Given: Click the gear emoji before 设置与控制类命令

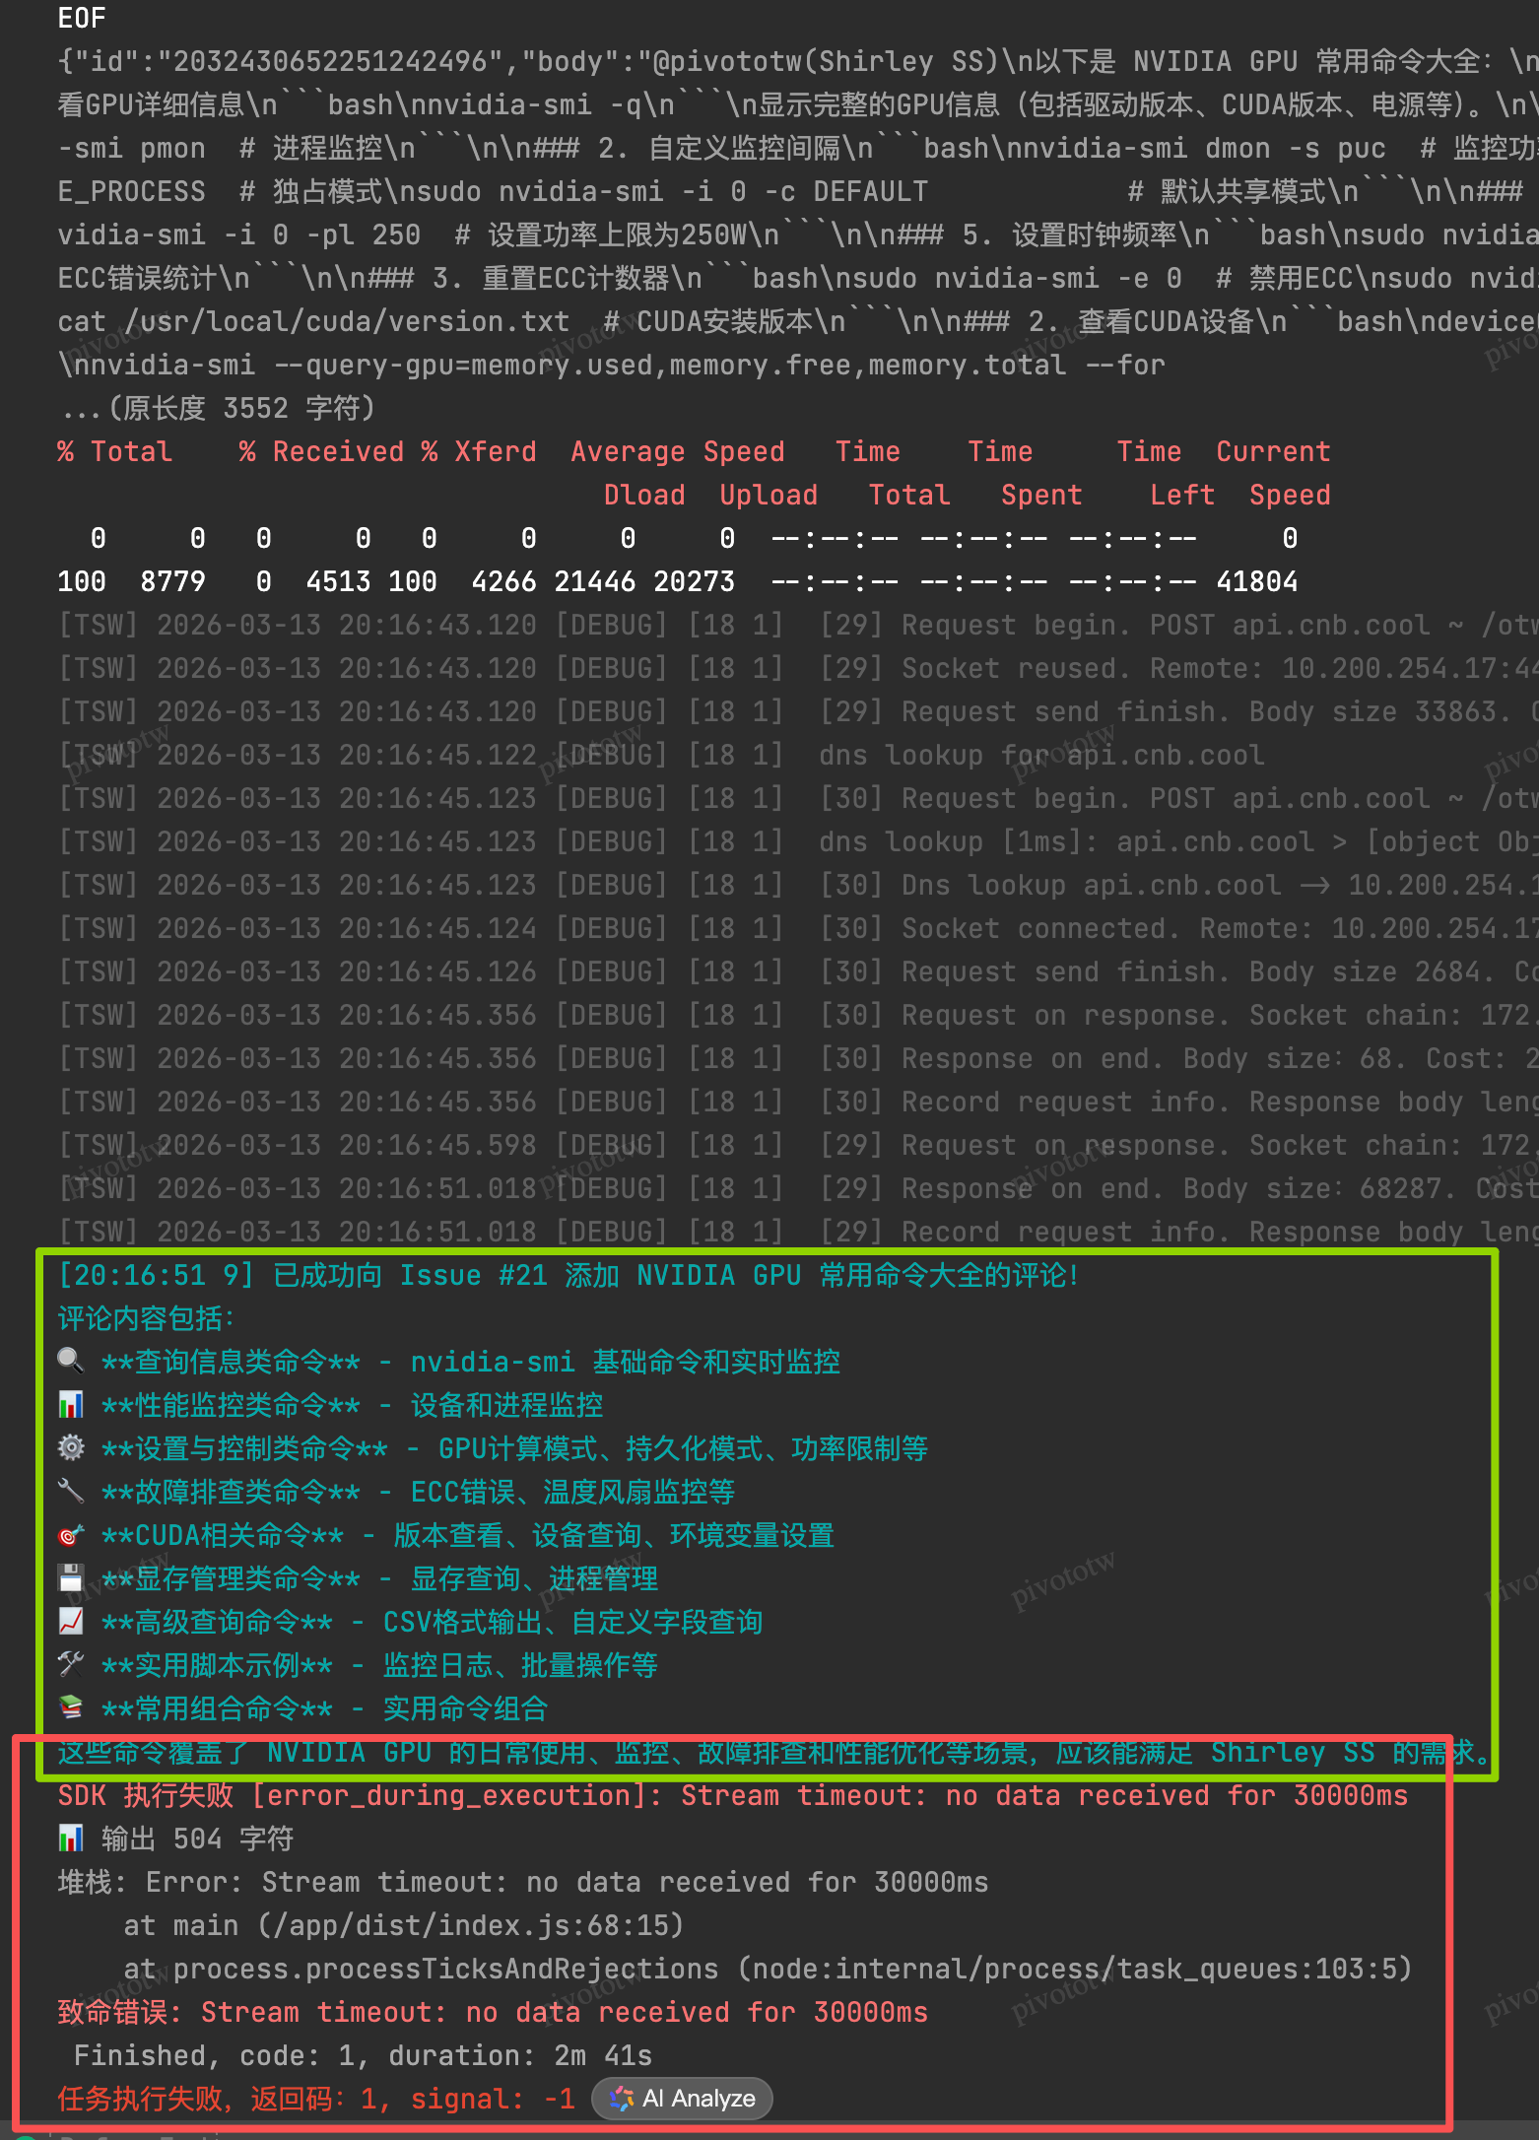Looking at the screenshot, I should (70, 1447).
